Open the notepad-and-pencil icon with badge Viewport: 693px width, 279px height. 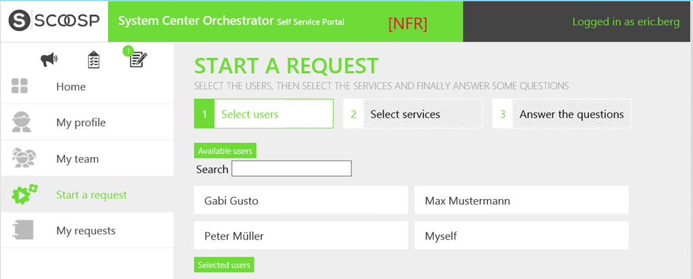click(x=138, y=60)
